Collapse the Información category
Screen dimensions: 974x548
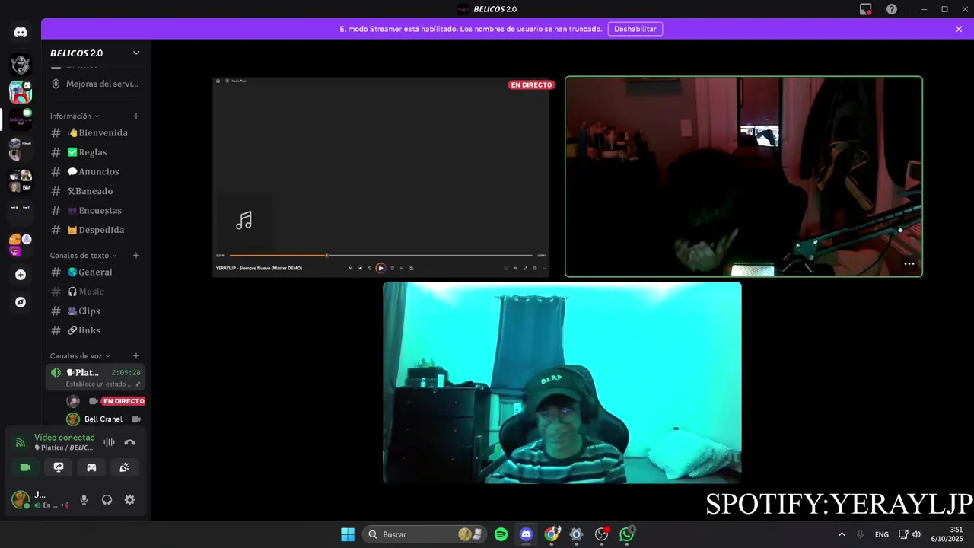(75, 116)
